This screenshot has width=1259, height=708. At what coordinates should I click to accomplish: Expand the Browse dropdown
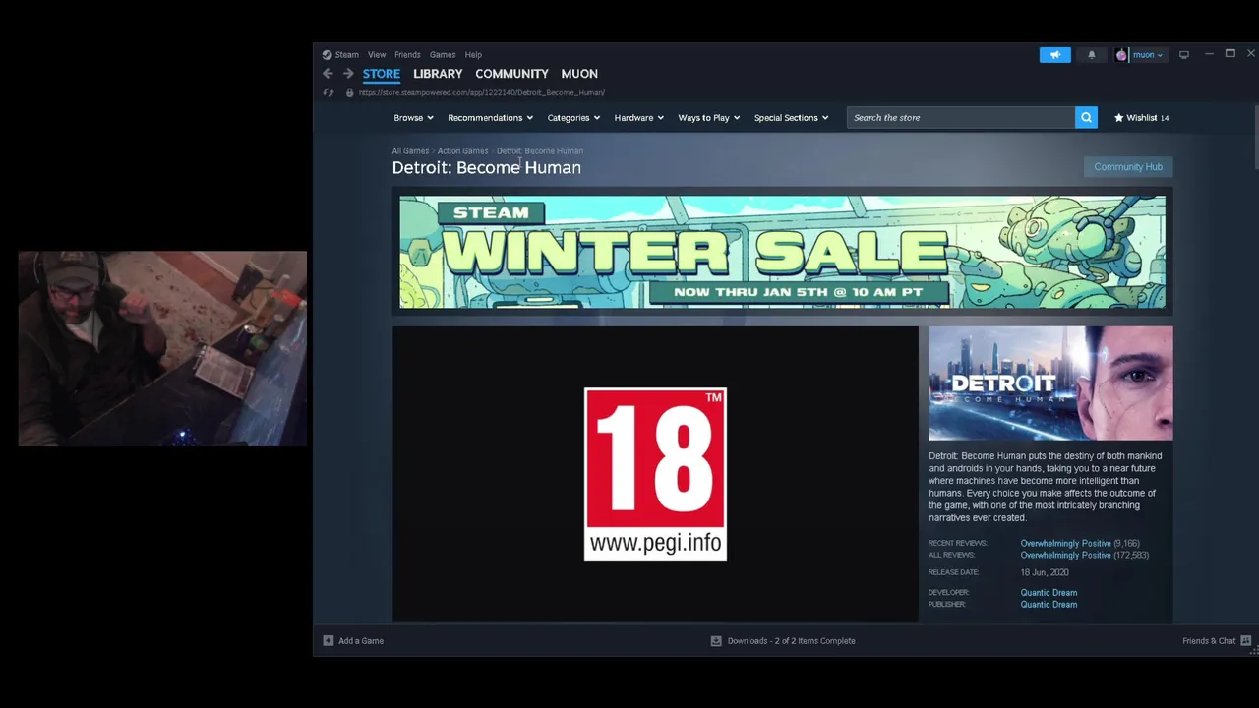[413, 118]
